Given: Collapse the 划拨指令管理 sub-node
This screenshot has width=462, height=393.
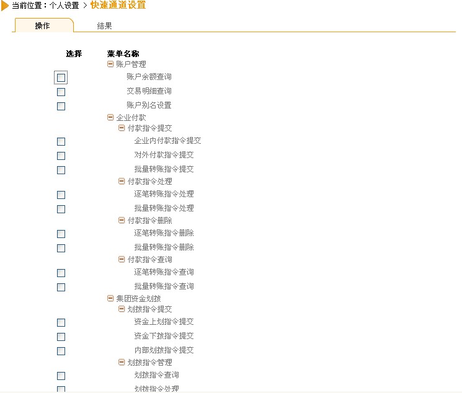Looking at the screenshot, I should 122,362.
